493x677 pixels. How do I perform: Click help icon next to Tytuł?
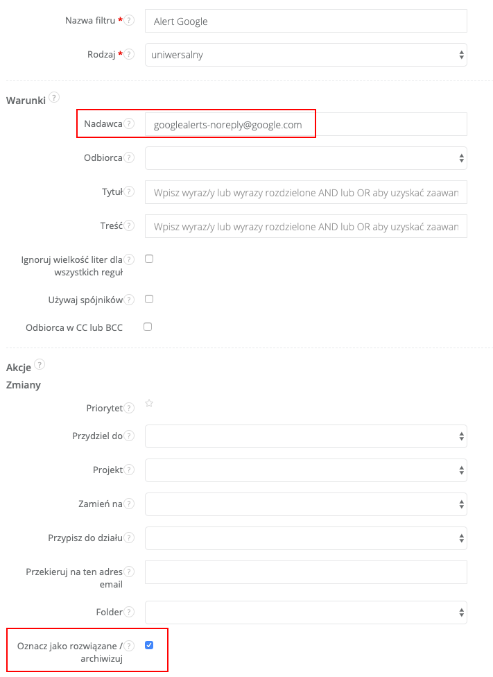[x=130, y=191]
